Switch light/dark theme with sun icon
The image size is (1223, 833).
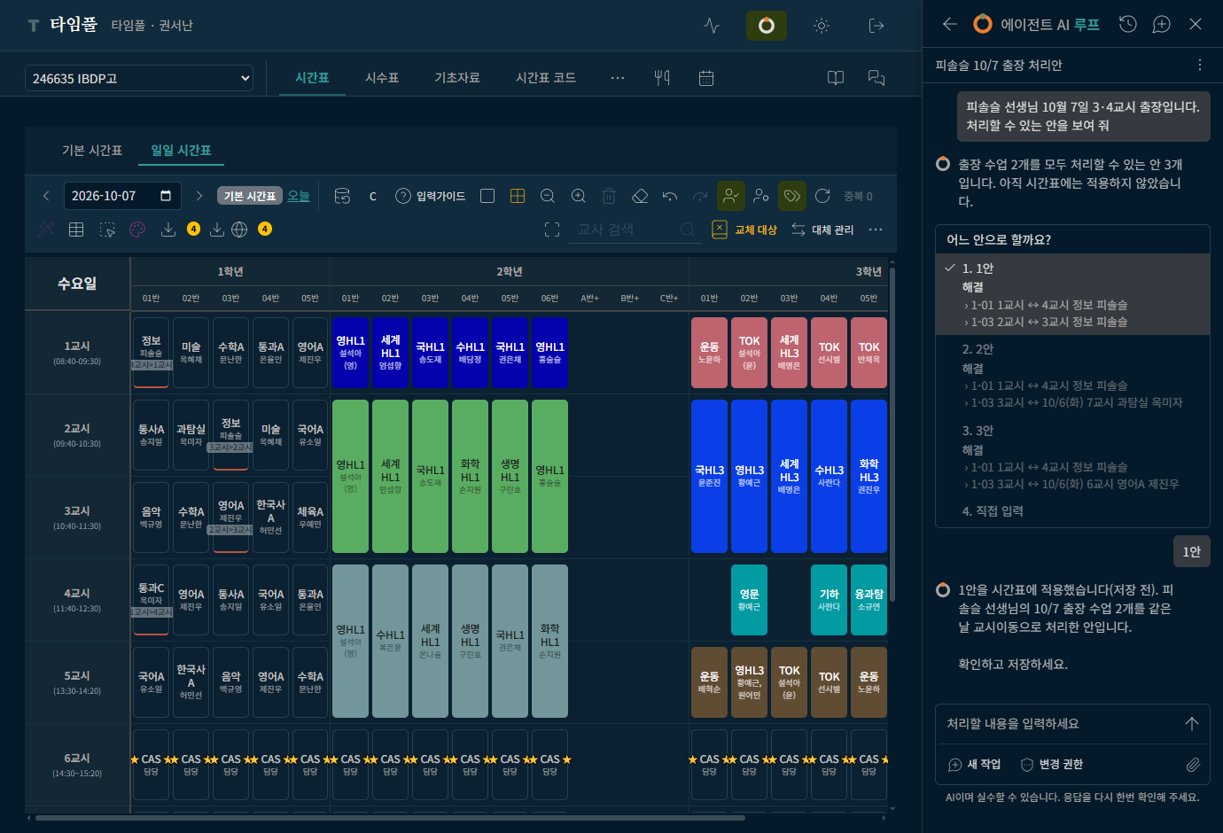822,26
